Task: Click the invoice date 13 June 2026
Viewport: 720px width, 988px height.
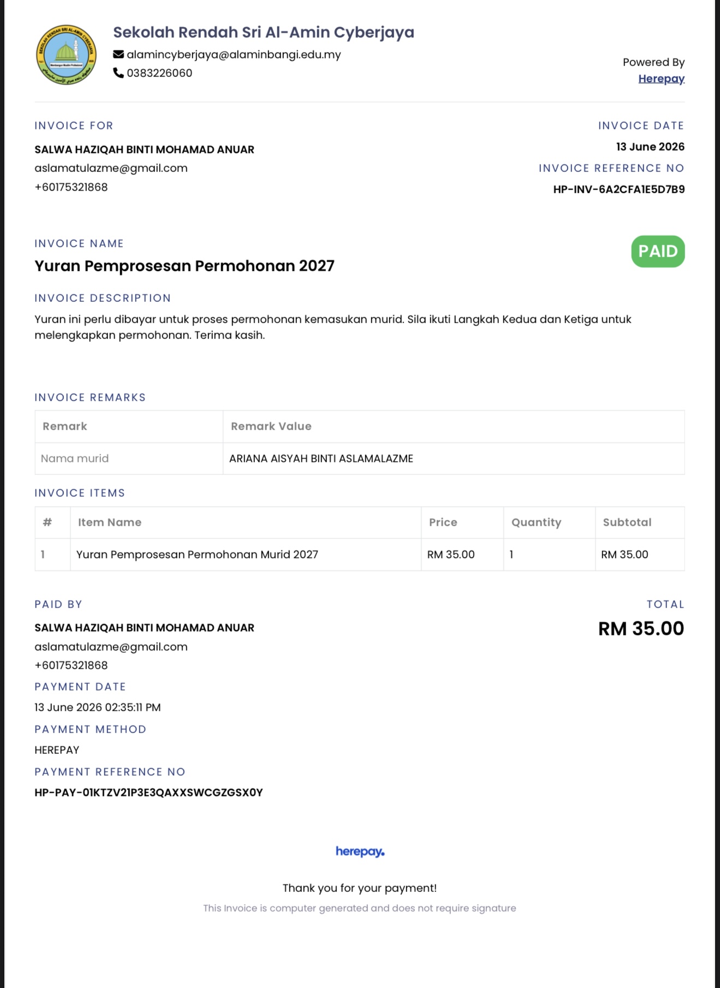Action: coord(650,147)
